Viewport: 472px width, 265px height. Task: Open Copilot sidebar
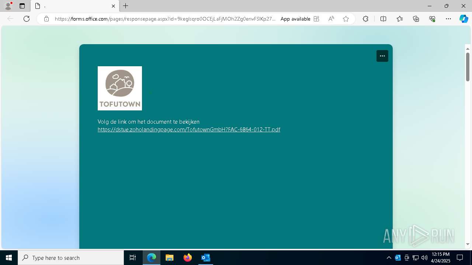coord(464,19)
